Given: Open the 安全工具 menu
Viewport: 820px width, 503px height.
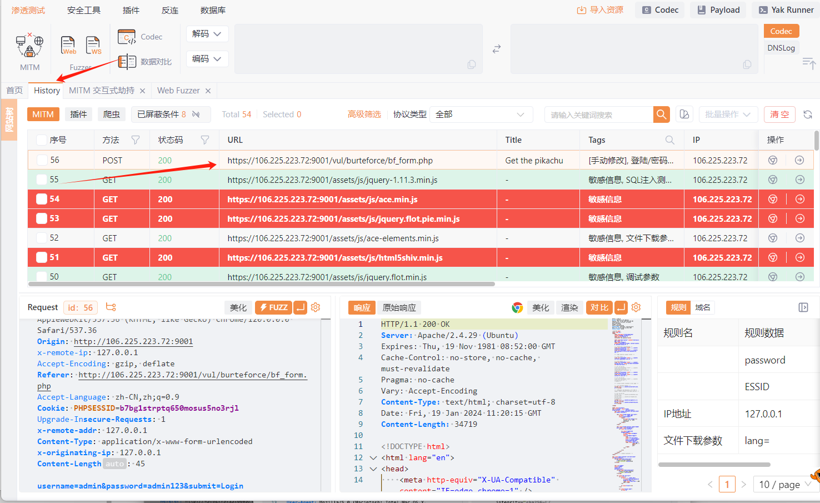Looking at the screenshot, I should point(84,11).
